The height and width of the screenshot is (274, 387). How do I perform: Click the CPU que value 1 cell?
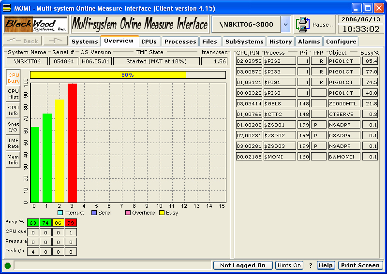click(x=71, y=232)
